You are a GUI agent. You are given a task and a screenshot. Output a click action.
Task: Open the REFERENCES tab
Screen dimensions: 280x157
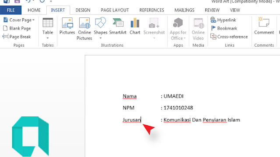click(152, 10)
